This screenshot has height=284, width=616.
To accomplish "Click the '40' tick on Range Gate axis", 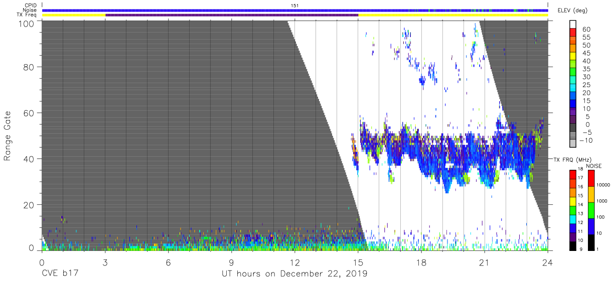I will coord(29,159).
